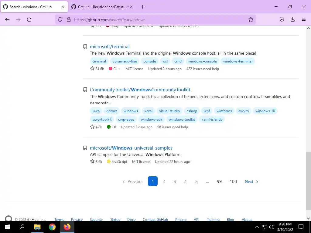Select the cmd topic tag
This screenshot has width=311, height=233.
(x=178, y=61)
